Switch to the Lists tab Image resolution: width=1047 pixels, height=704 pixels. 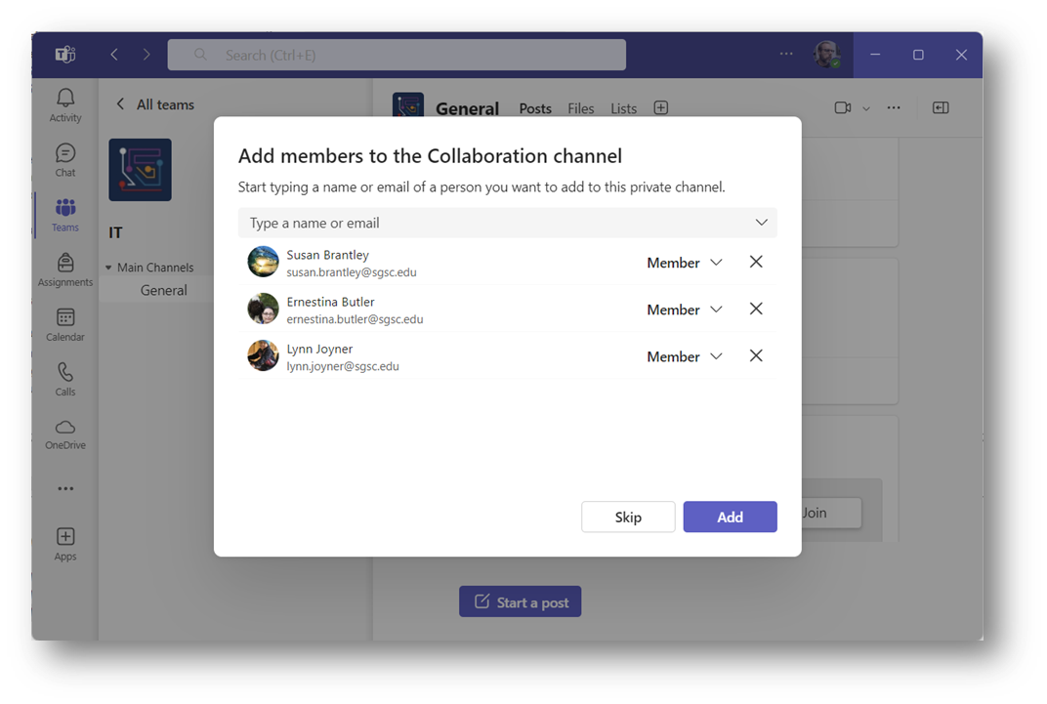(623, 108)
